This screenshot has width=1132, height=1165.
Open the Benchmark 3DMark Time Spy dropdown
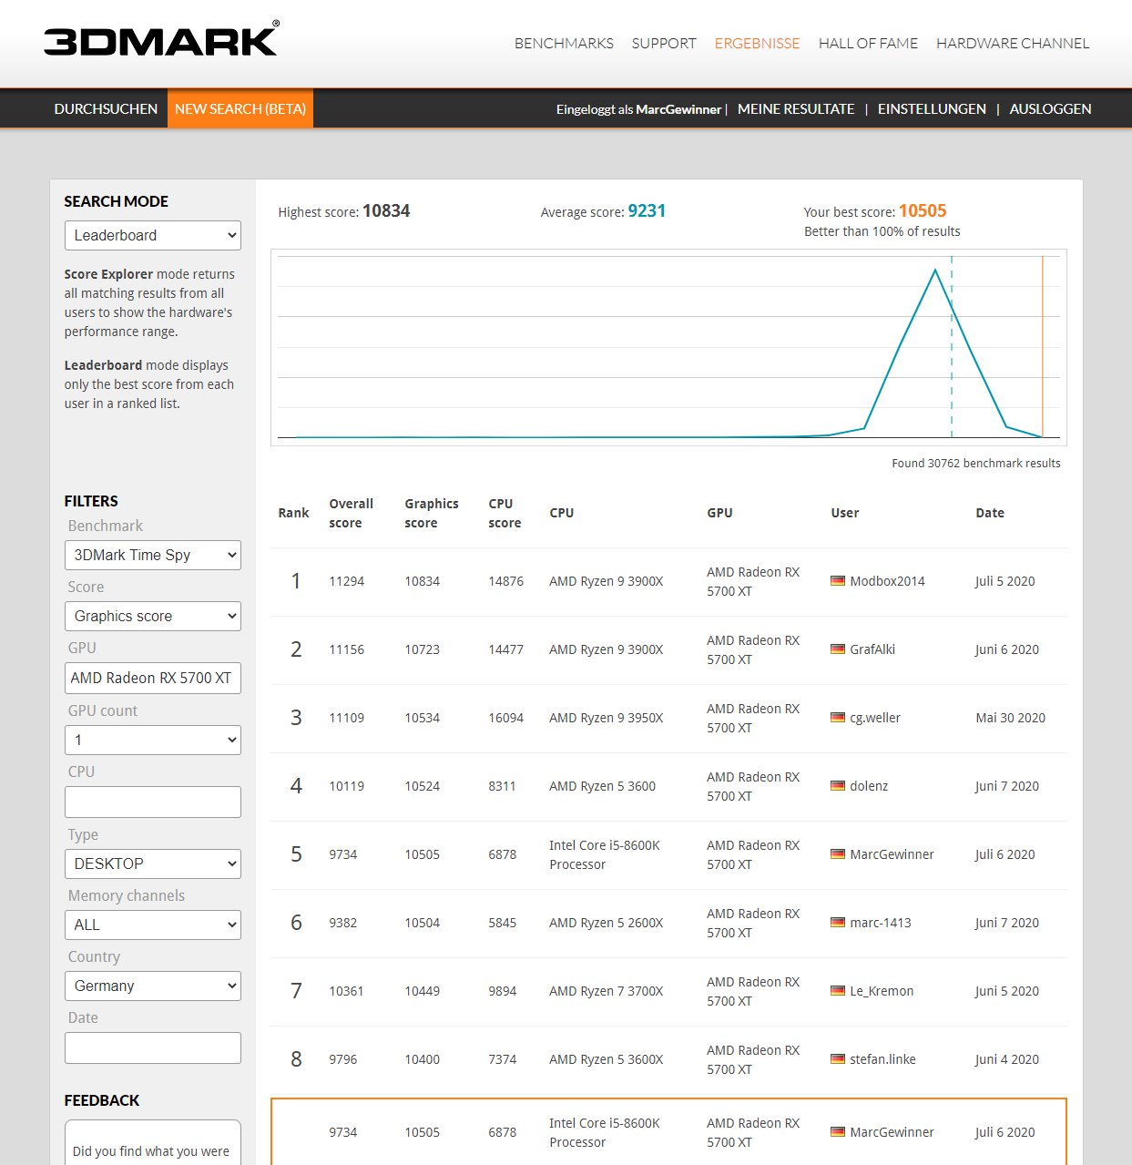click(153, 555)
